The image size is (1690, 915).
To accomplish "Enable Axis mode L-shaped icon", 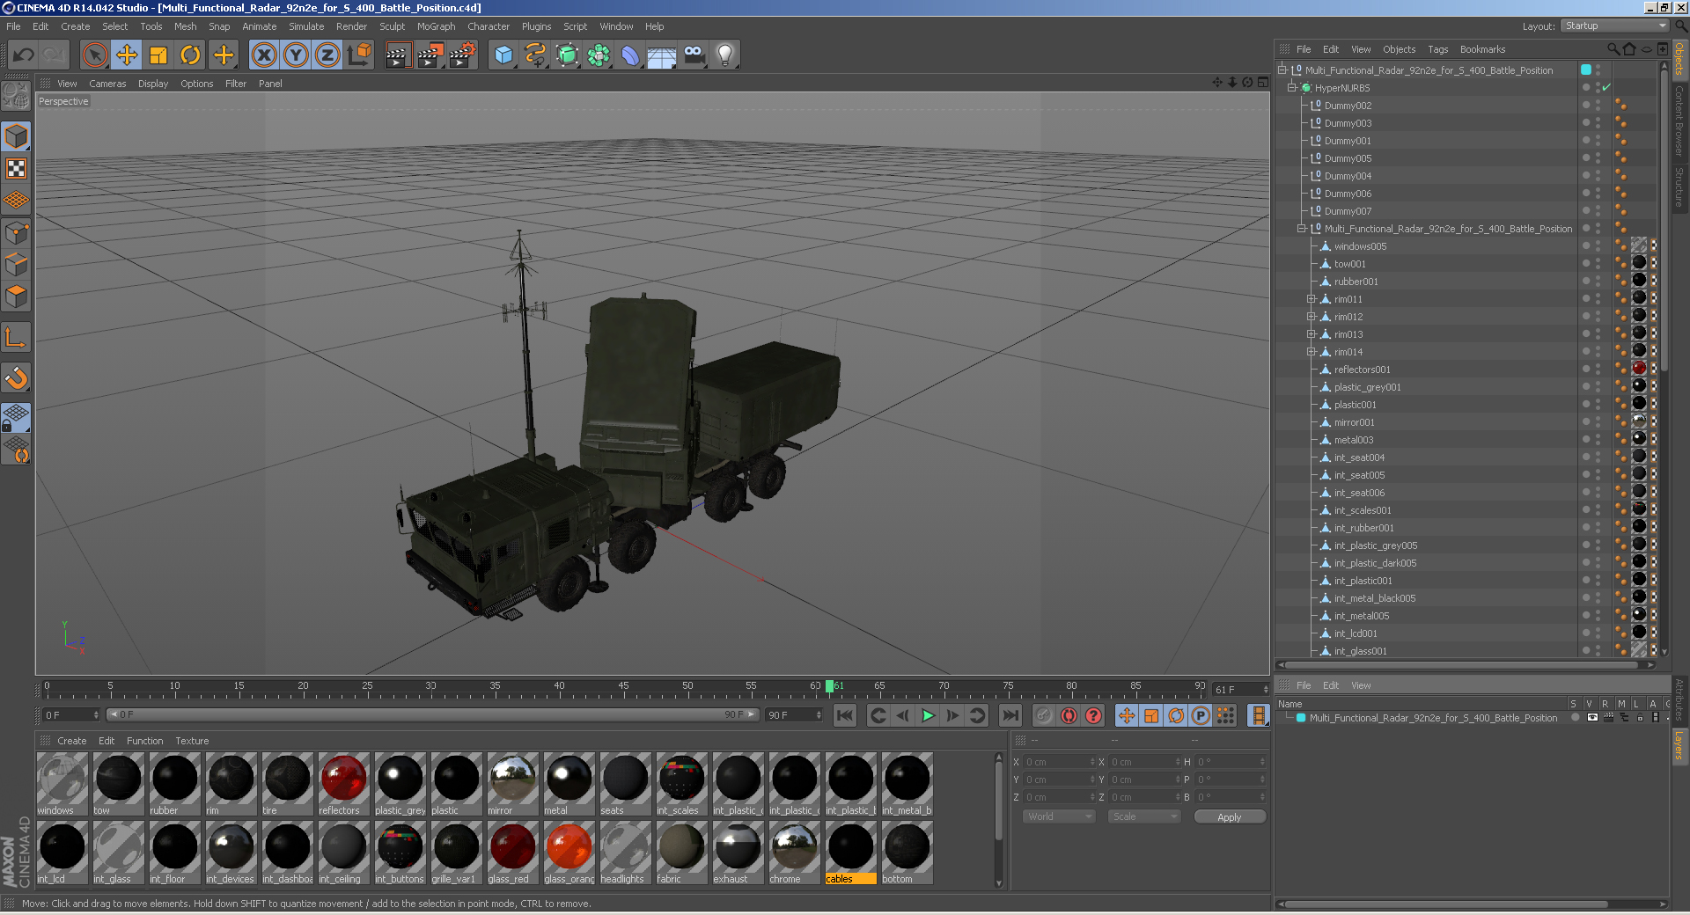I will (x=16, y=337).
